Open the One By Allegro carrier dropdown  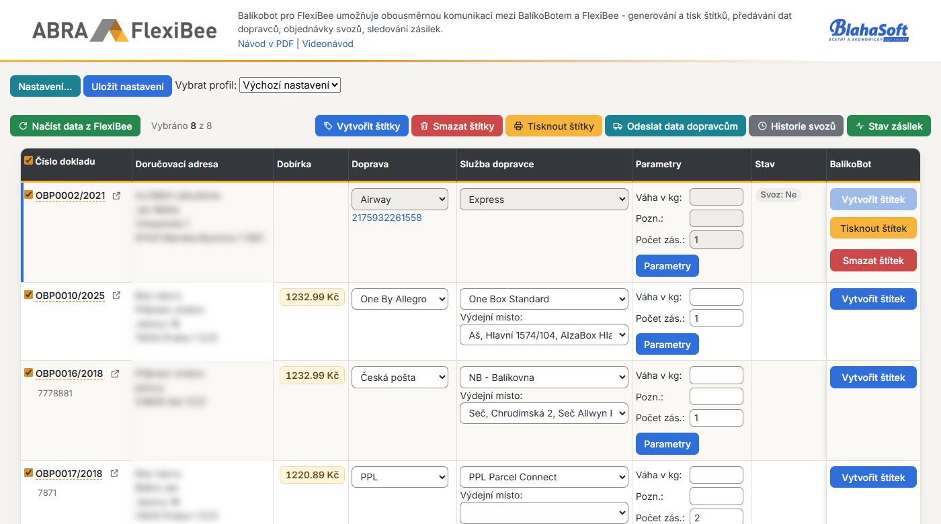[x=400, y=299]
